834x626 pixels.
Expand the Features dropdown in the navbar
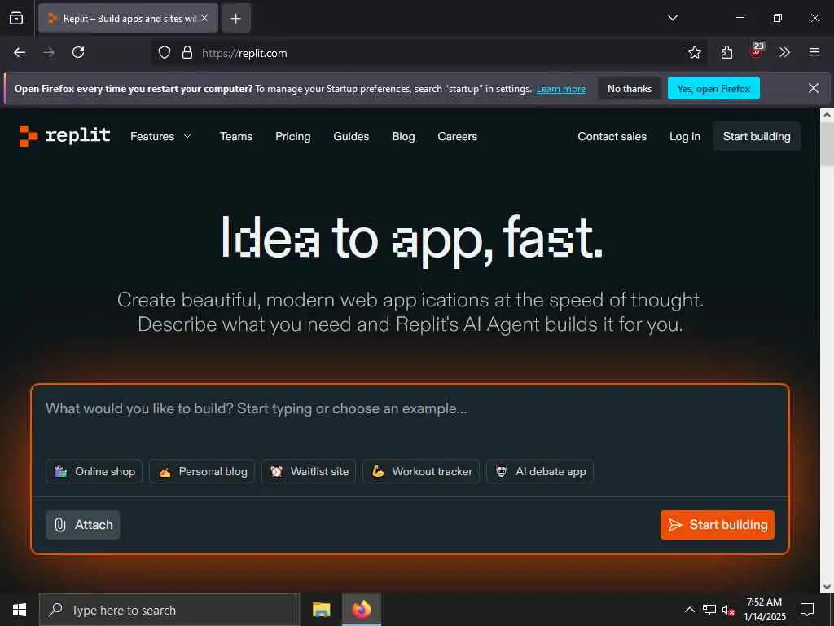pos(160,137)
